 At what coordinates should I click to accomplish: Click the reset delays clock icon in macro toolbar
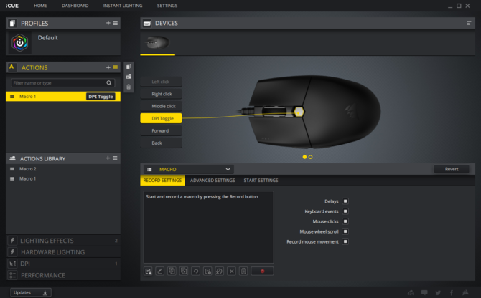click(x=220, y=271)
